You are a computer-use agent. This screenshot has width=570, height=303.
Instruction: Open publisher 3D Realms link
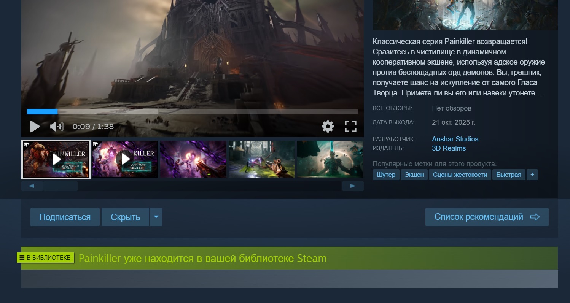449,148
